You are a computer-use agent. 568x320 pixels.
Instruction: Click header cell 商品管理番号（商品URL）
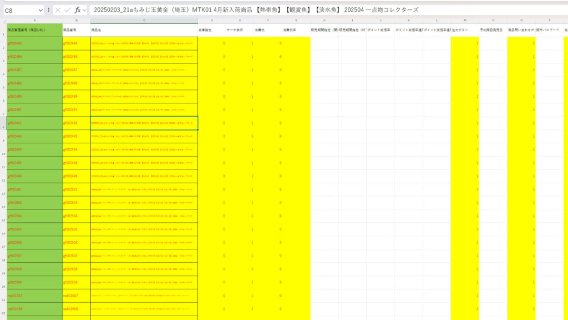34,30
